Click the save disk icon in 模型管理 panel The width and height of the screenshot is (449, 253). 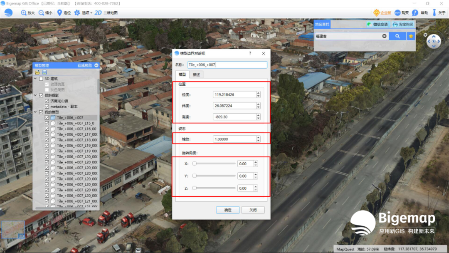[44, 72]
